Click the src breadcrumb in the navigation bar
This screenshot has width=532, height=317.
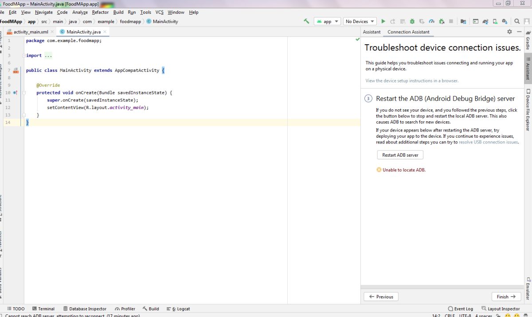point(44,21)
